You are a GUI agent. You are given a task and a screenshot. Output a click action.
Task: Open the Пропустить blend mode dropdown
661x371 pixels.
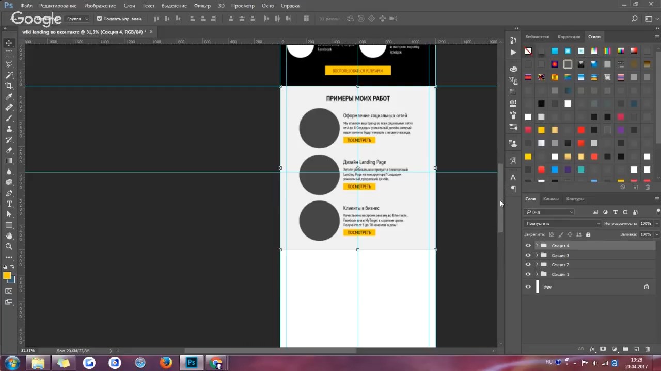point(563,223)
